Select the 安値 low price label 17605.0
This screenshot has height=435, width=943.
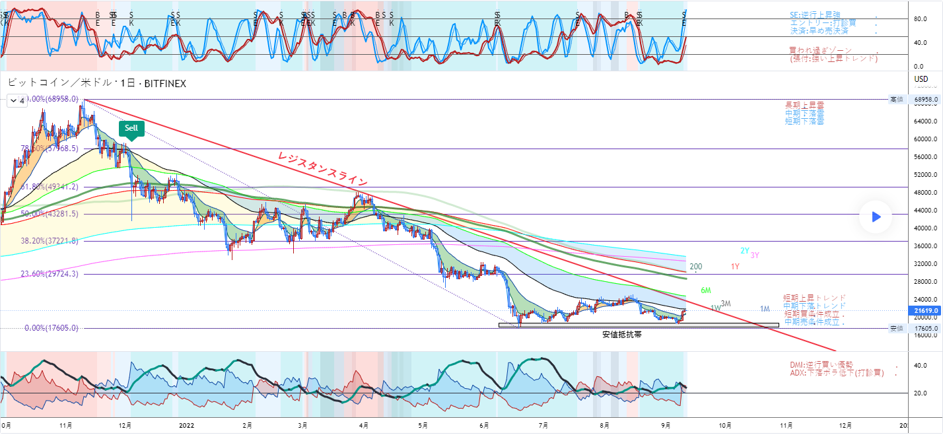pyautogui.click(x=923, y=328)
